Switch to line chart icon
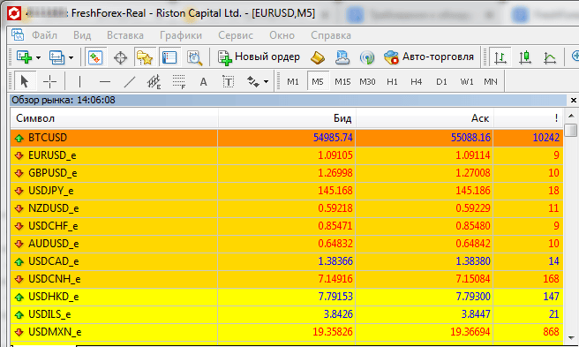 pos(550,57)
